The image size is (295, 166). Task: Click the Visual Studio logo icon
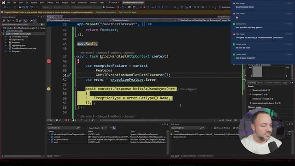coord(3,3)
